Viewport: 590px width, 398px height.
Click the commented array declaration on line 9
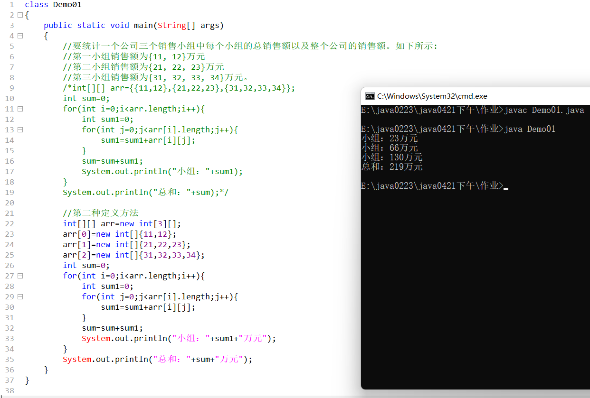179,88
